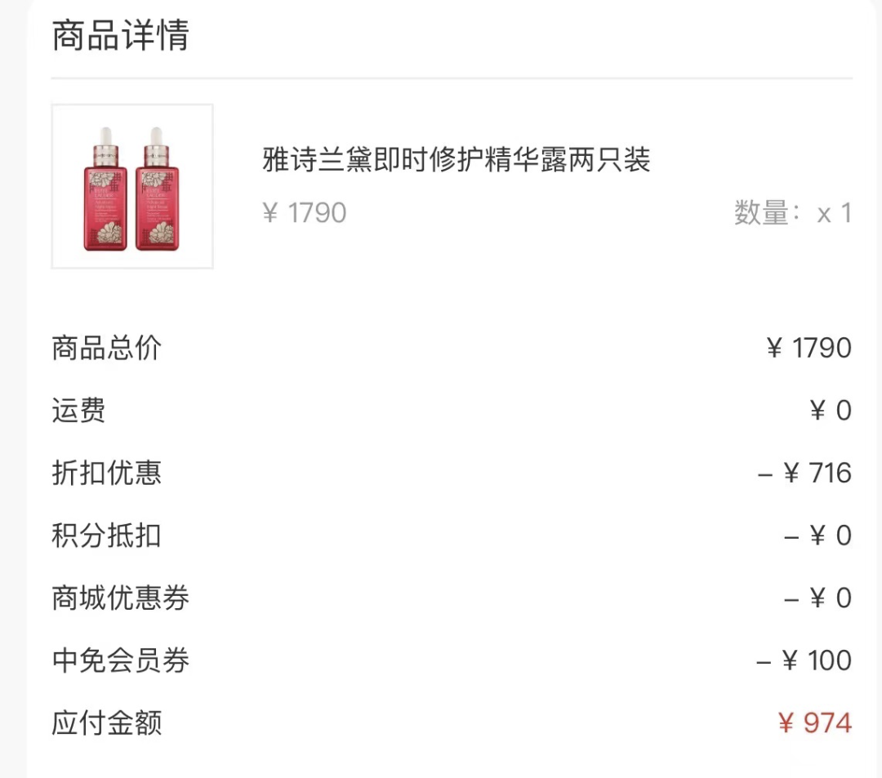
Task: Tap the red ¥974 payable amount
Action: (814, 722)
